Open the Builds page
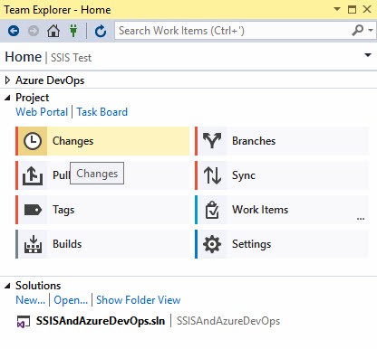 (102, 244)
